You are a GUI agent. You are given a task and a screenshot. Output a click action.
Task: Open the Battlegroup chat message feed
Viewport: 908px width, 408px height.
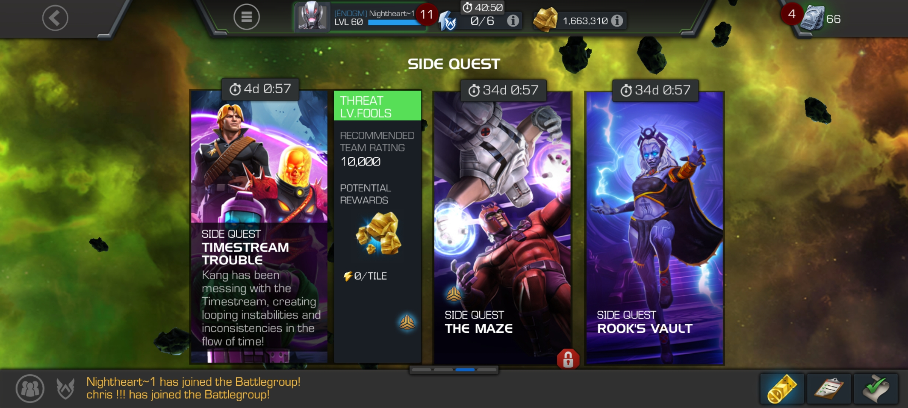click(x=193, y=388)
